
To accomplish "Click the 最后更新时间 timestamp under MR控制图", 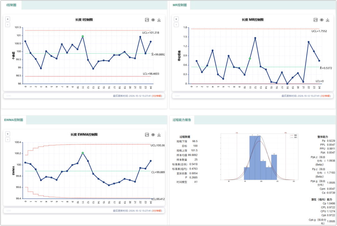I will (306, 96).
